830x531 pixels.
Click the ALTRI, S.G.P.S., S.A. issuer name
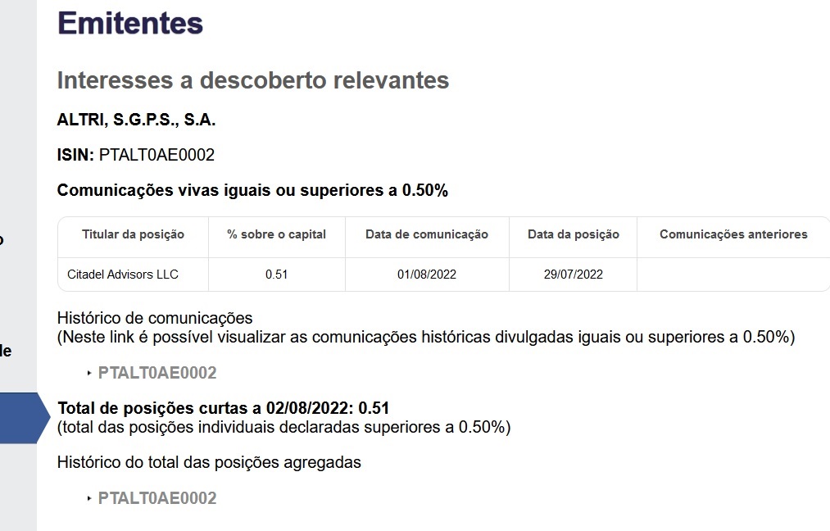tap(136, 120)
